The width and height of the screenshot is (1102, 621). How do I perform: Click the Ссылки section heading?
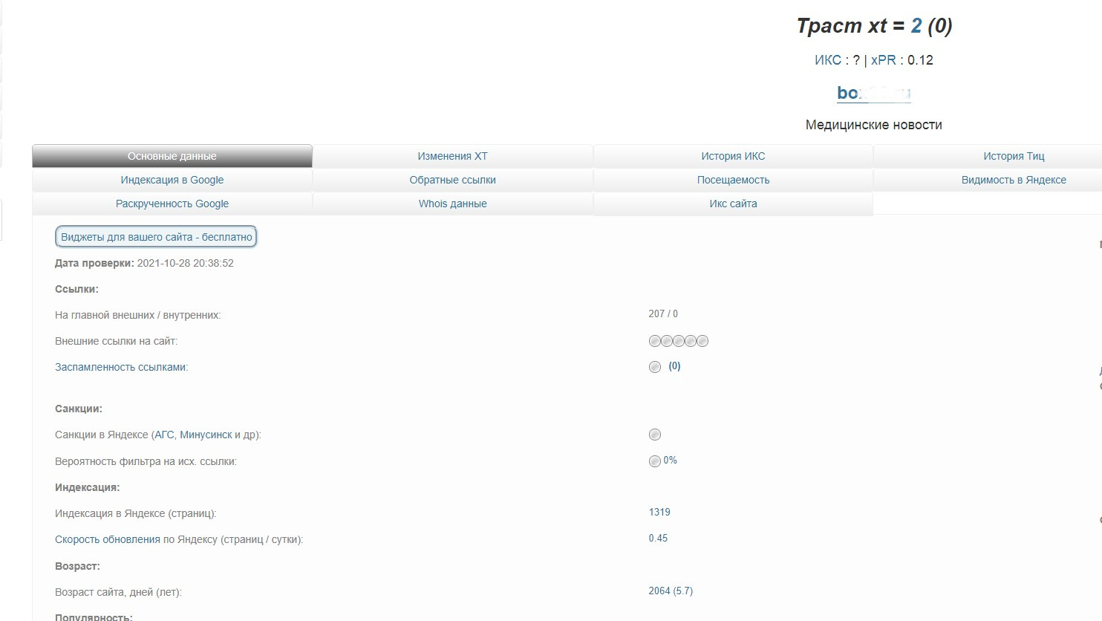pos(76,289)
